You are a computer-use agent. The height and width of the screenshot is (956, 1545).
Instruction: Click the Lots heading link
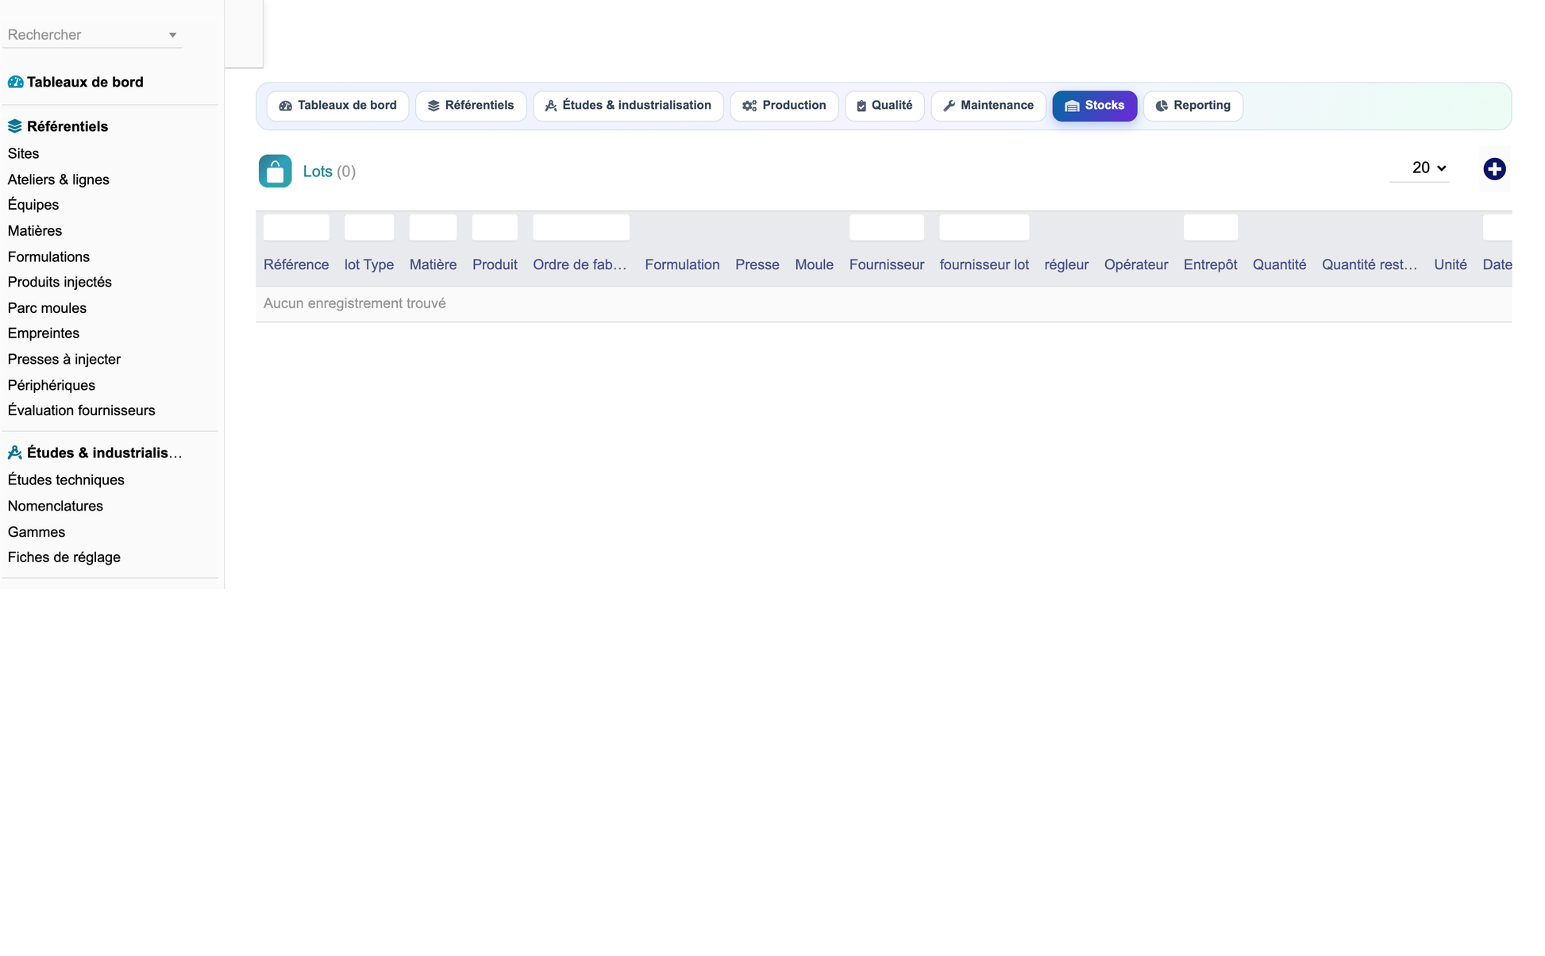click(x=318, y=172)
